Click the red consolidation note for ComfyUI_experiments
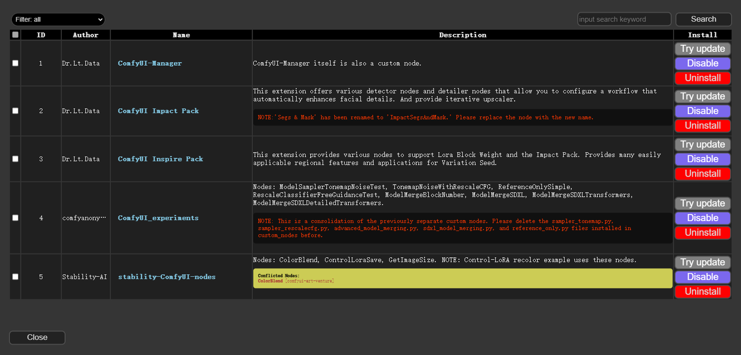This screenshot has width=741, height=355. tap(463, 228)
